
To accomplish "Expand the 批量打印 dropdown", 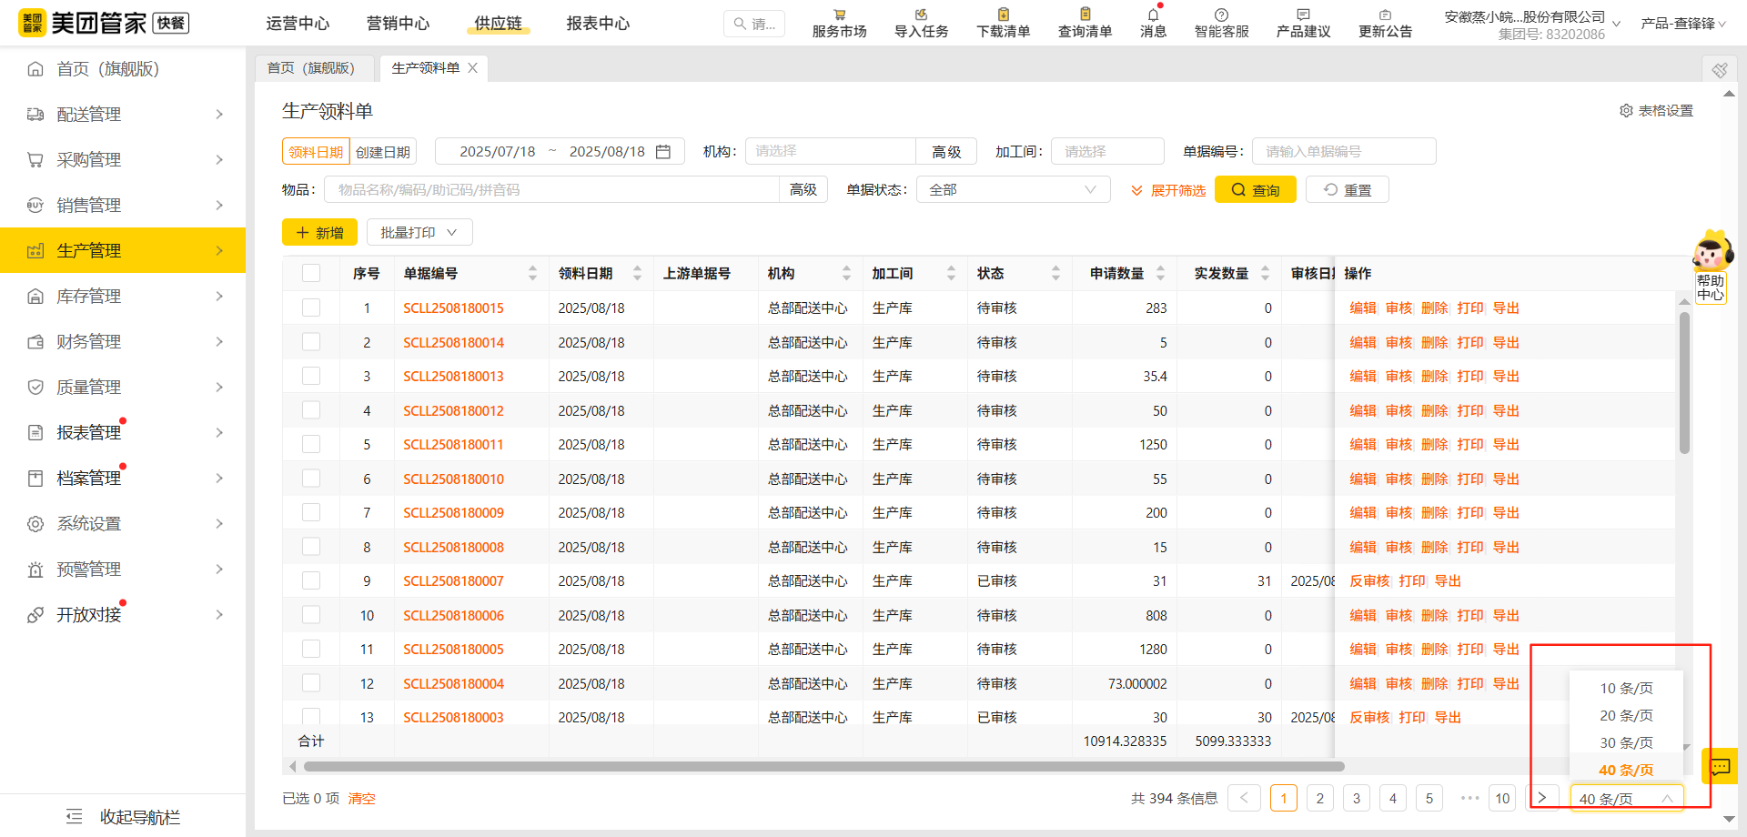I will (x=419, y=233).
